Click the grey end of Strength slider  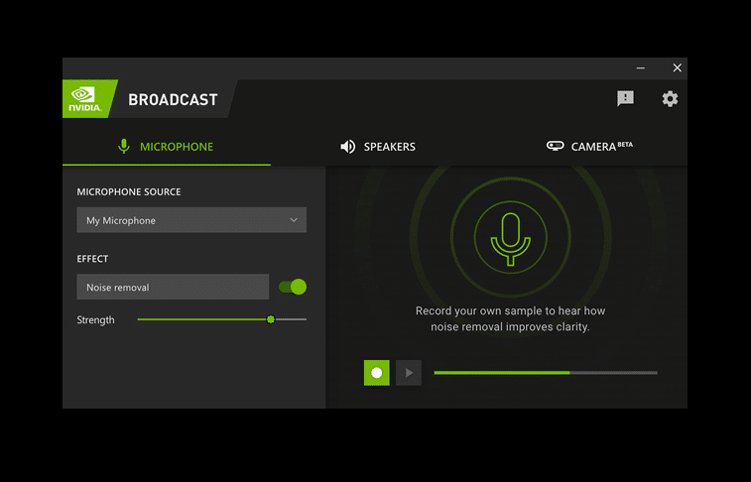(292, 319)
